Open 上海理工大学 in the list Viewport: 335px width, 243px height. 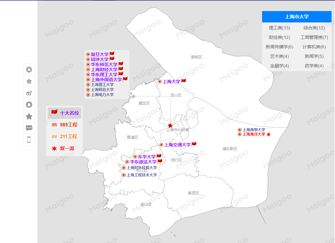click(102, 84)
